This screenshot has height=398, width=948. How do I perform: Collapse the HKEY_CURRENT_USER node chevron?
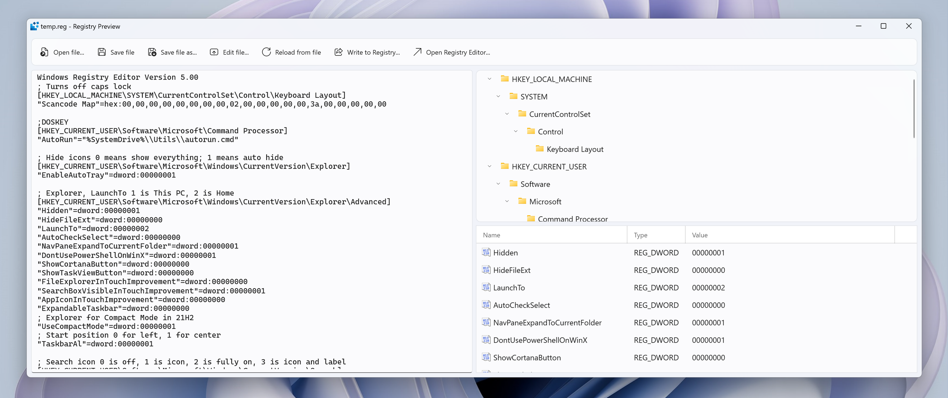(489, 167)
